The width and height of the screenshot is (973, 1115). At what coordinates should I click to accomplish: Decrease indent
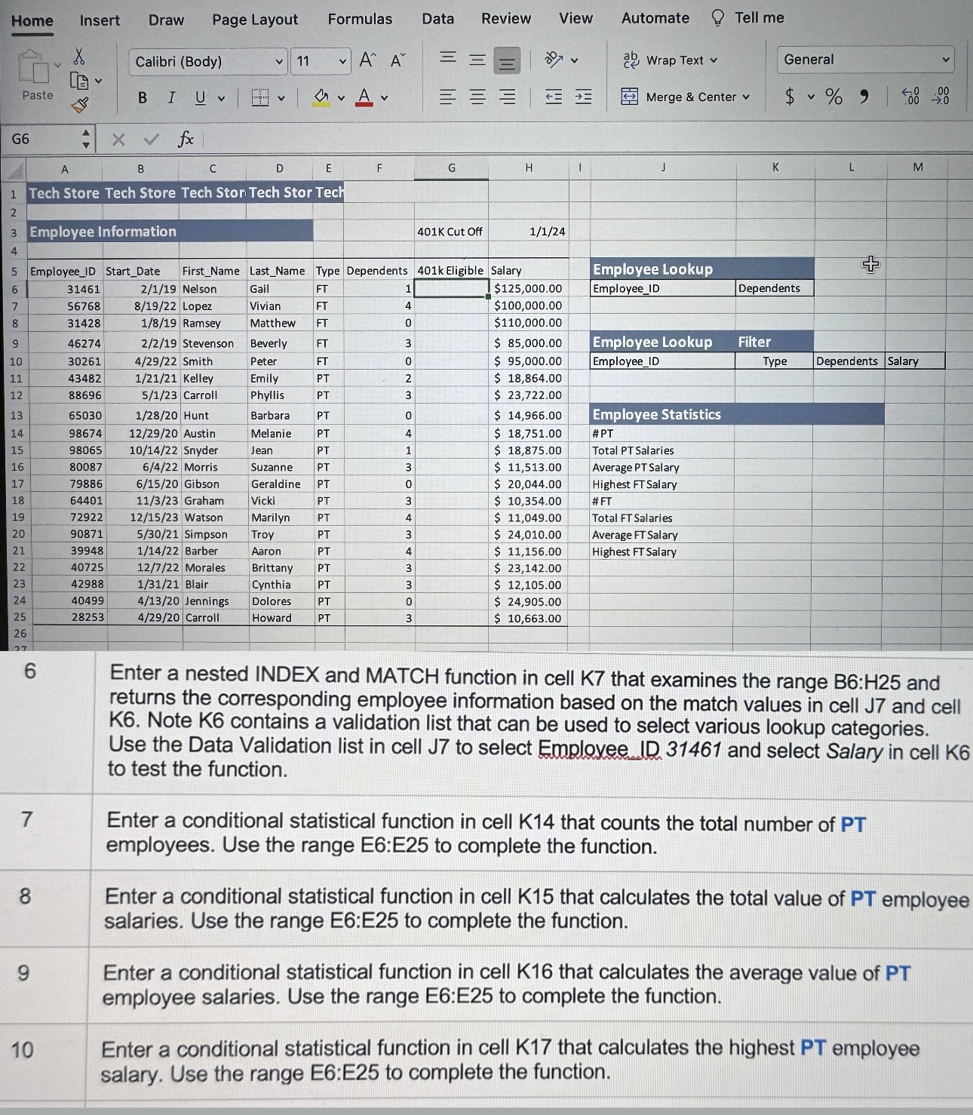pos(554,97)
